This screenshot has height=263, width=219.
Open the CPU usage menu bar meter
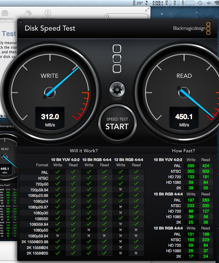[188, 3]
